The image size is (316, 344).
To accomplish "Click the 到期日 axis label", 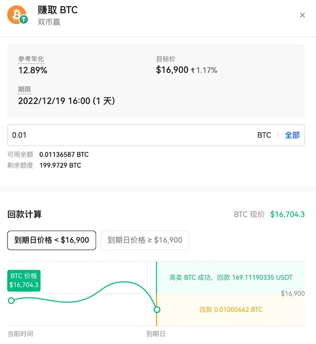I will pyautogui.click(x=156, y=334).
